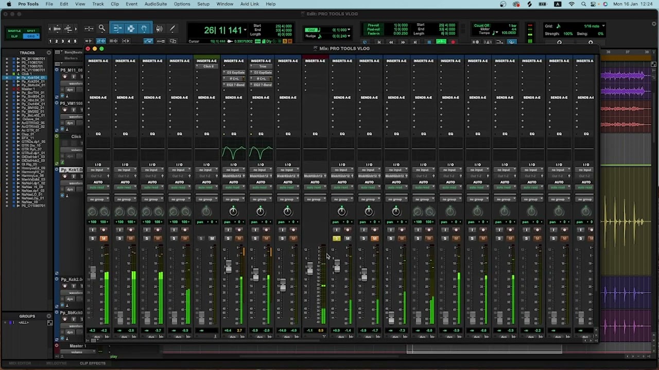Open the Nudge value dropdown
The image size is (659, 370).
click(x=349, y=36)
